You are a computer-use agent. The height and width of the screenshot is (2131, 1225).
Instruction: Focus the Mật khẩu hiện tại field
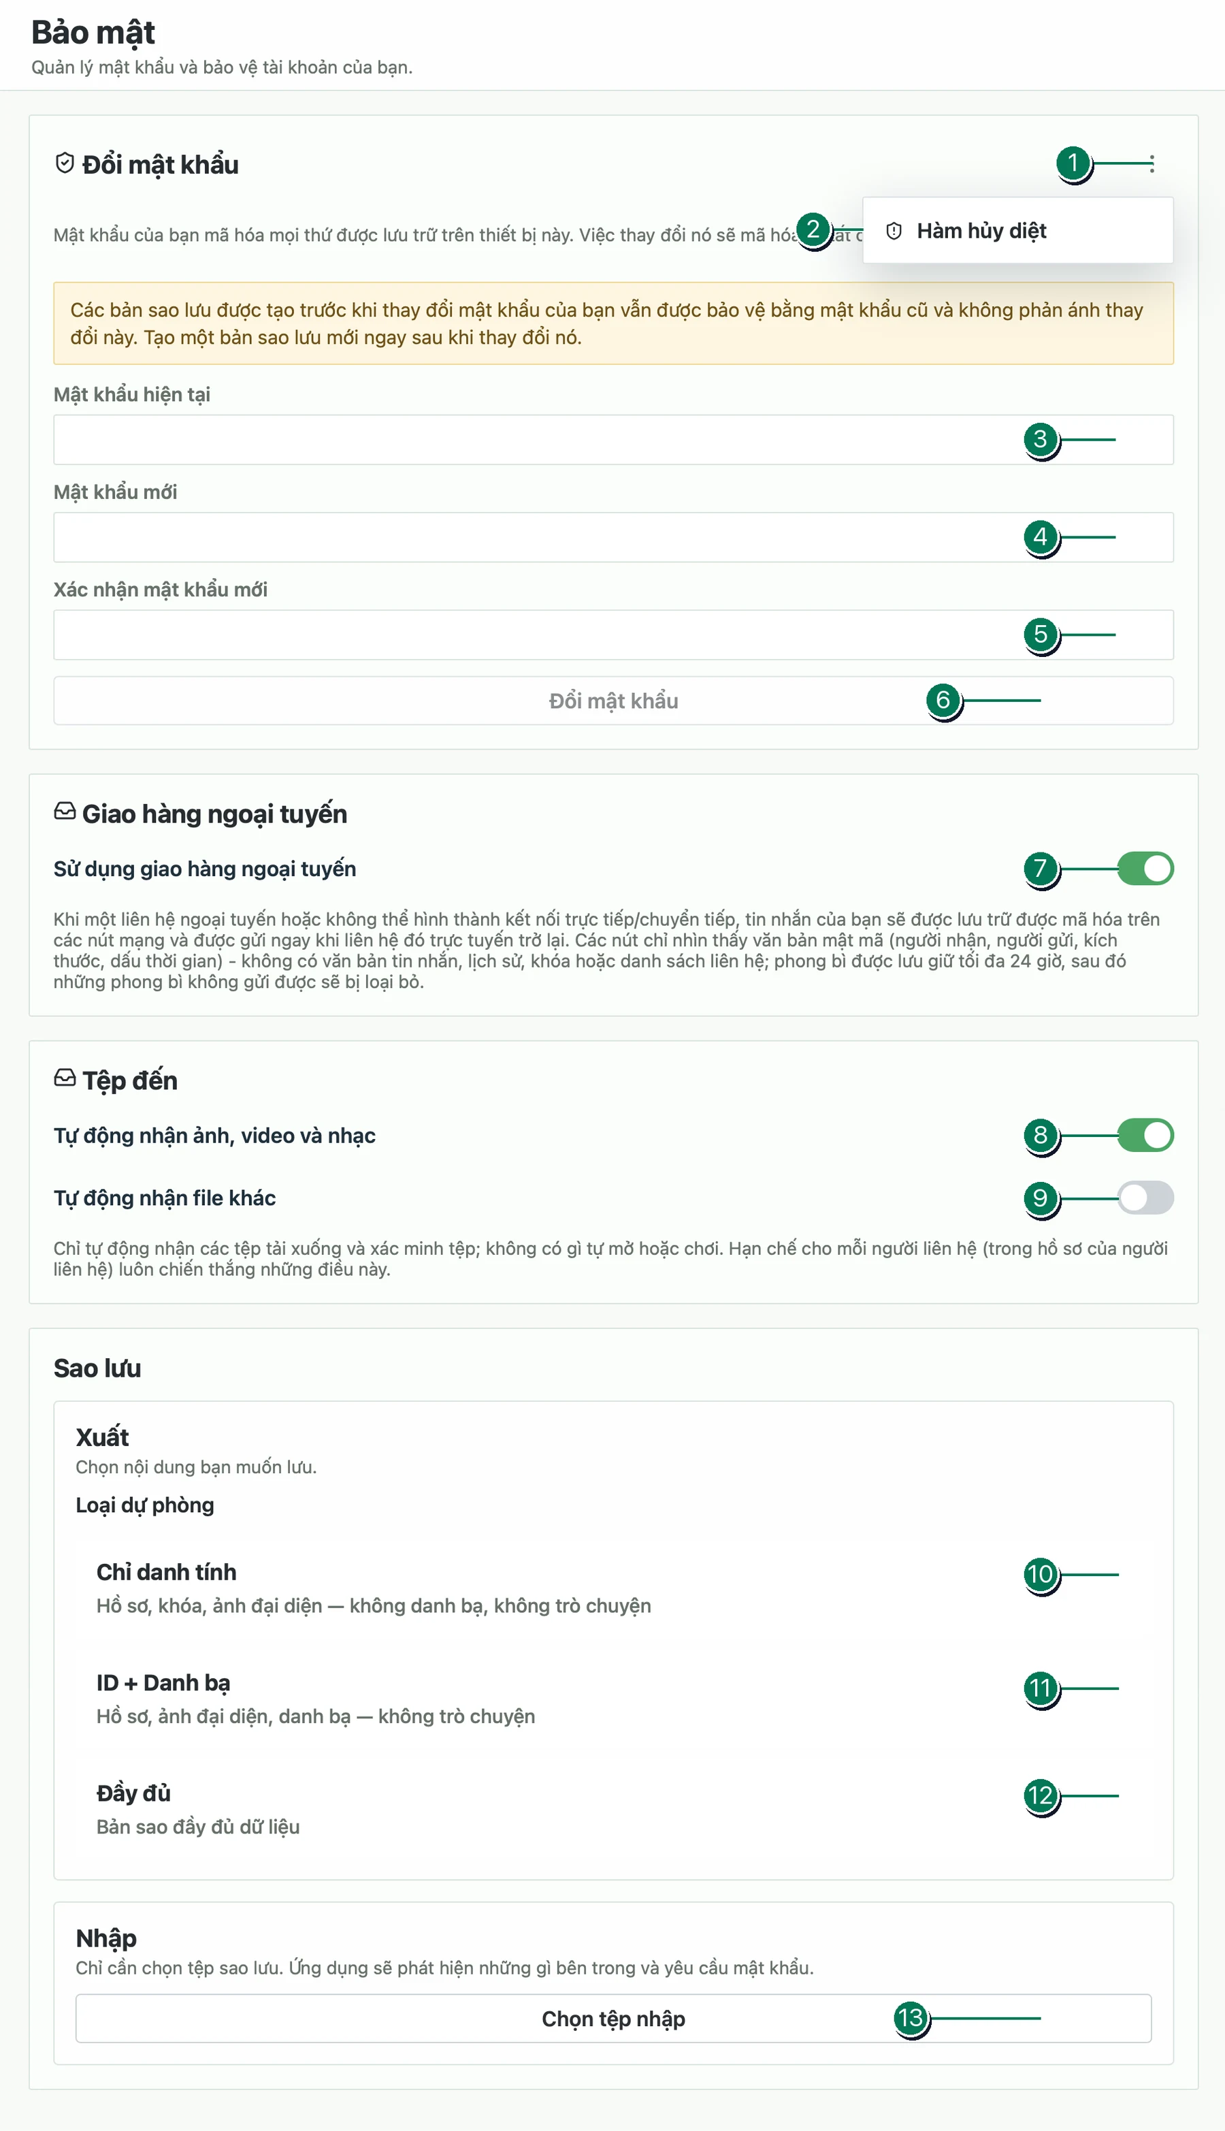[x=613, y=439]
